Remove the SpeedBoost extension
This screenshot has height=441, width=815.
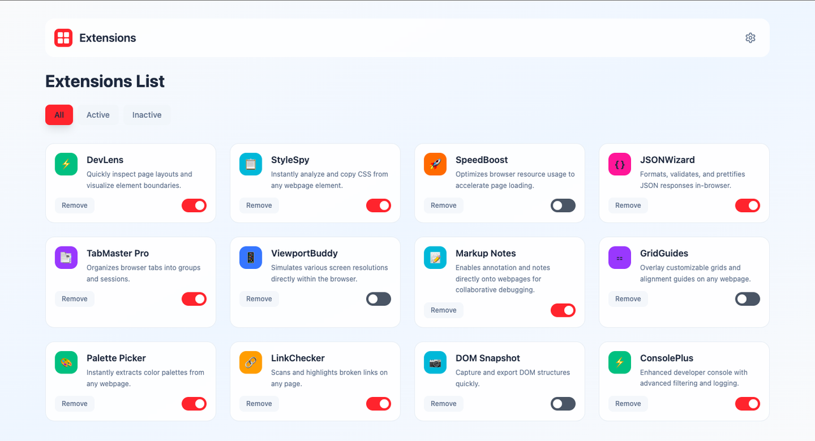[x=444, y=205]
